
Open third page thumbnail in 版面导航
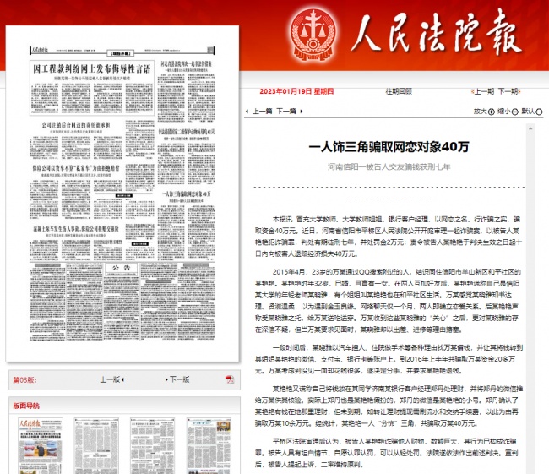click(152, 445)
